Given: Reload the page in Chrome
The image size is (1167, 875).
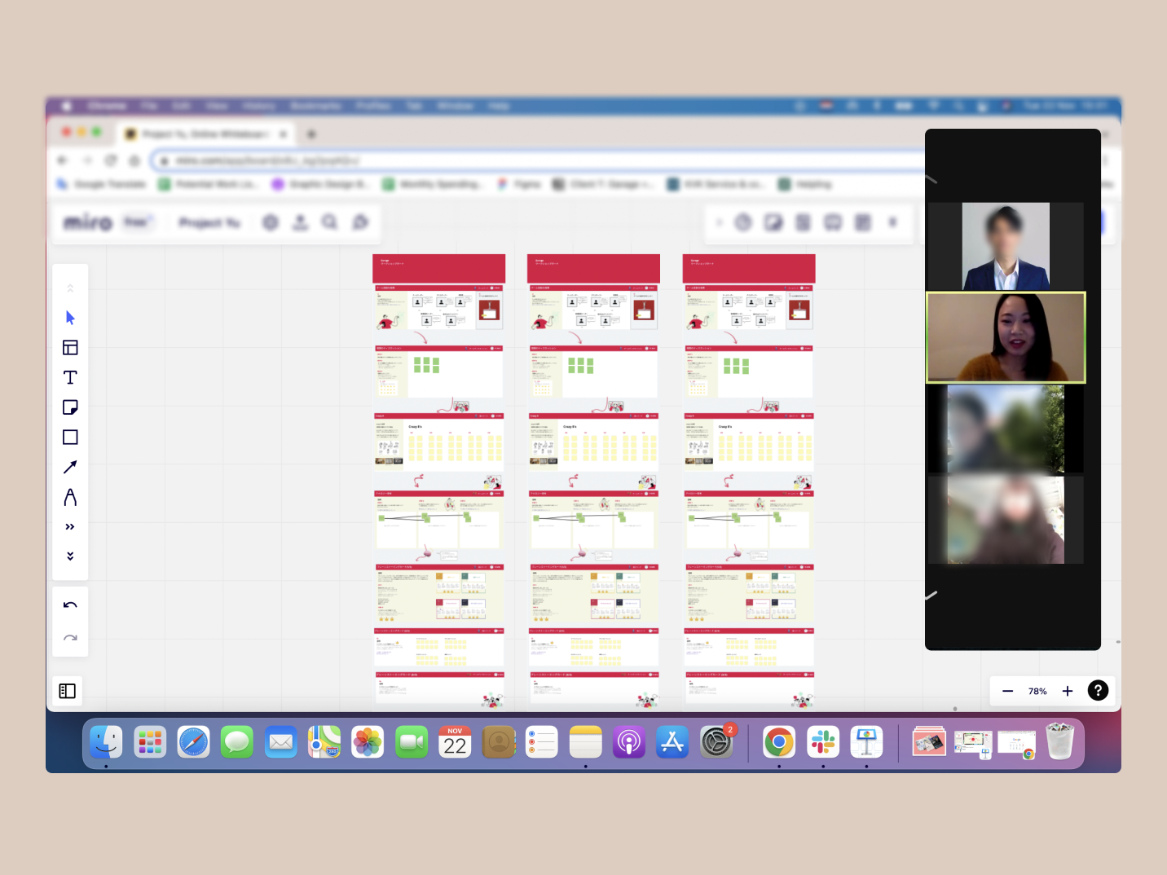Looking at the screenshot, I should click(111, 160).
